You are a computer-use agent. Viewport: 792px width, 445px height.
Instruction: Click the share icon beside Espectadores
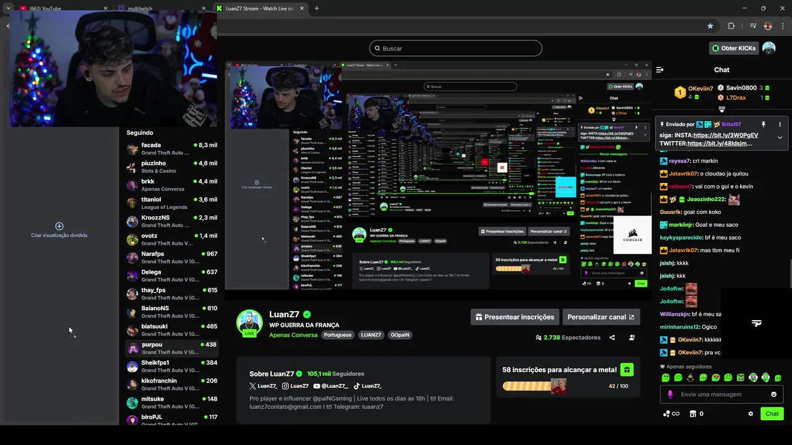(x=612, y=337)
